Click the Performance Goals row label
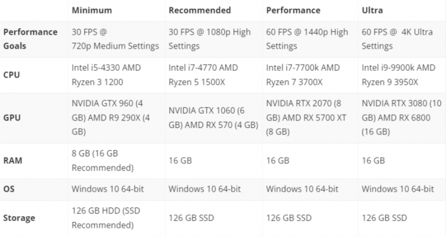446x236 pixels. point(30,39)
